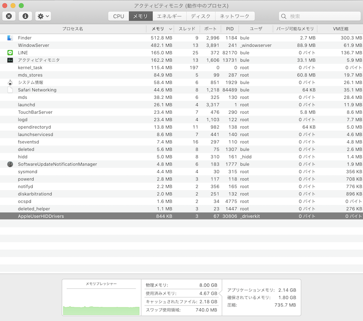Click the システム情報 process icon

point(10,83)
